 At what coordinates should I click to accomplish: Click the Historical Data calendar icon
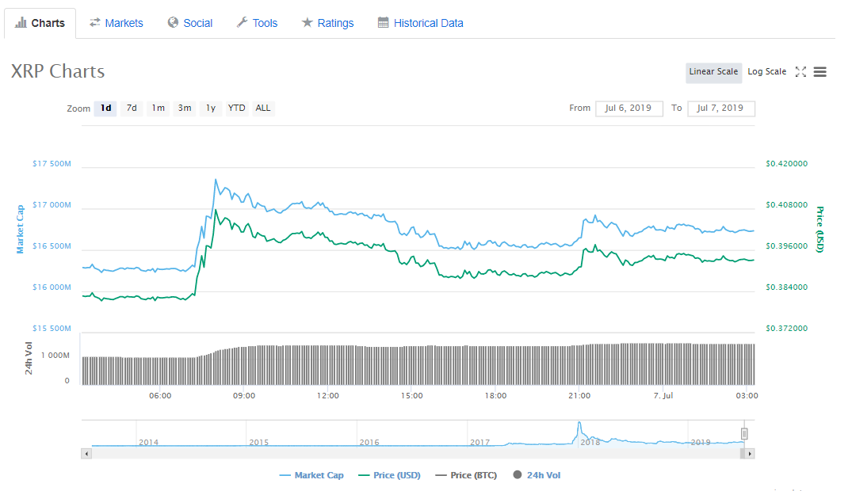pos(383,23)
